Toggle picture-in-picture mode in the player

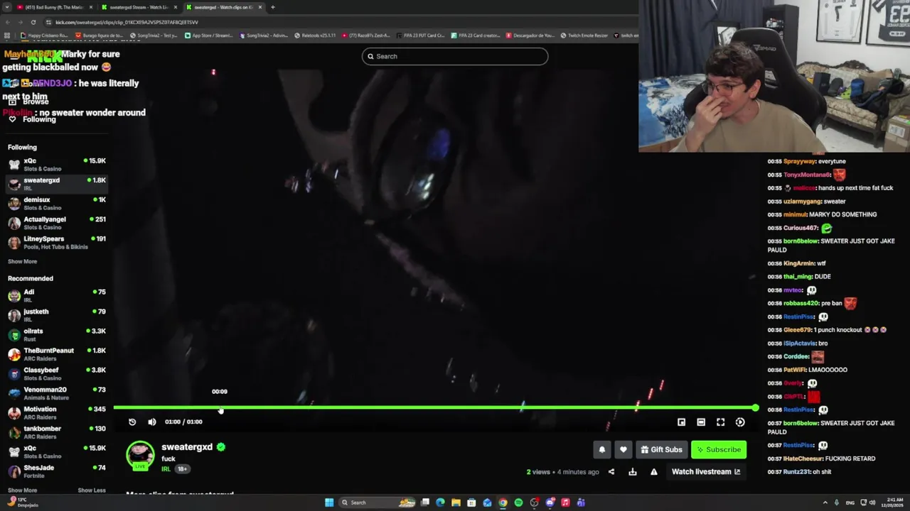point(681,422)
